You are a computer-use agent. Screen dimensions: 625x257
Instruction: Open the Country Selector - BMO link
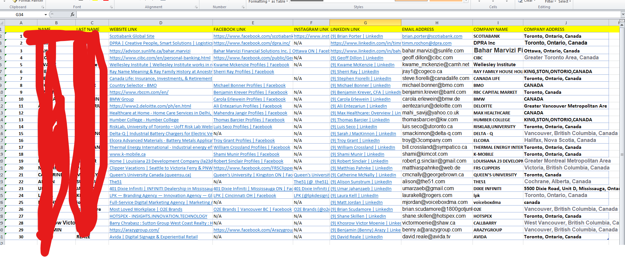[133, 86]
